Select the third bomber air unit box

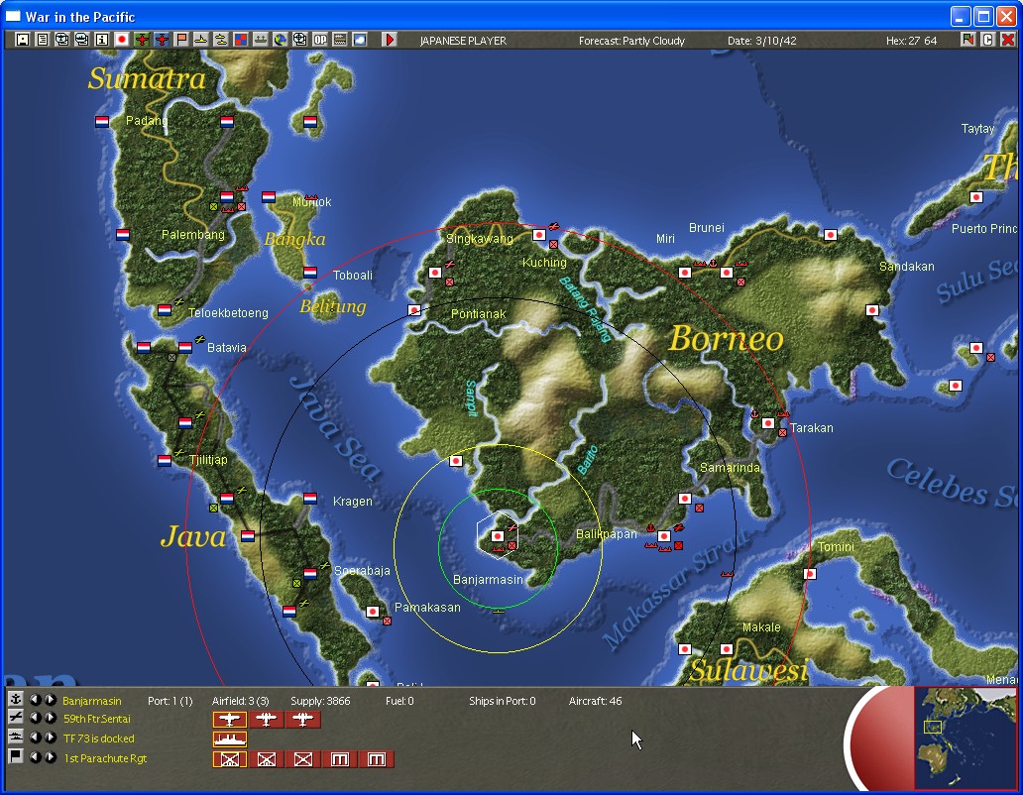302,720
